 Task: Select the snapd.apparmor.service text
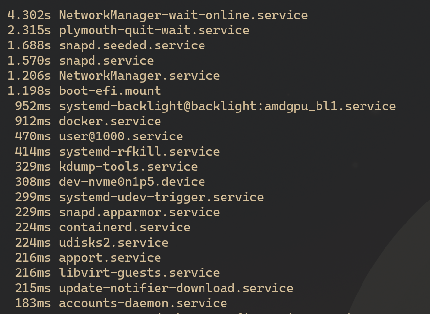(139, 212)
